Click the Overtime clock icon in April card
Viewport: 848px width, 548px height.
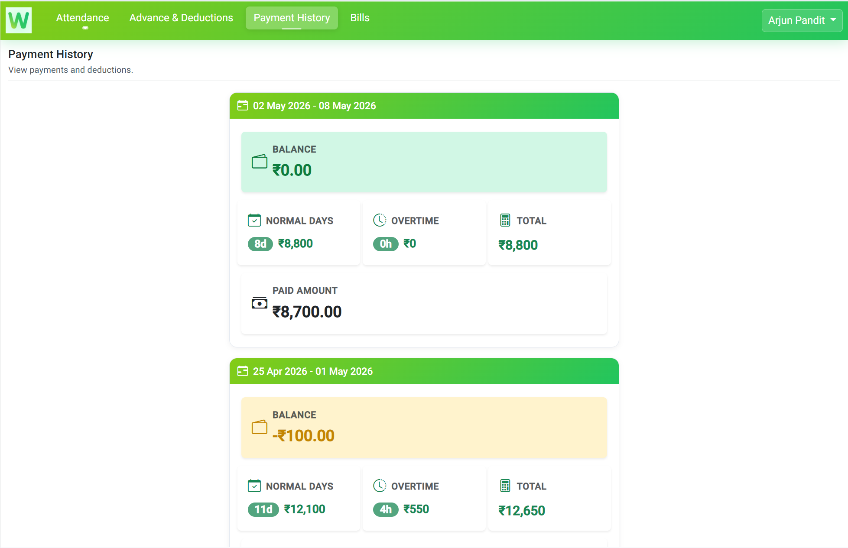pos(380,486)
